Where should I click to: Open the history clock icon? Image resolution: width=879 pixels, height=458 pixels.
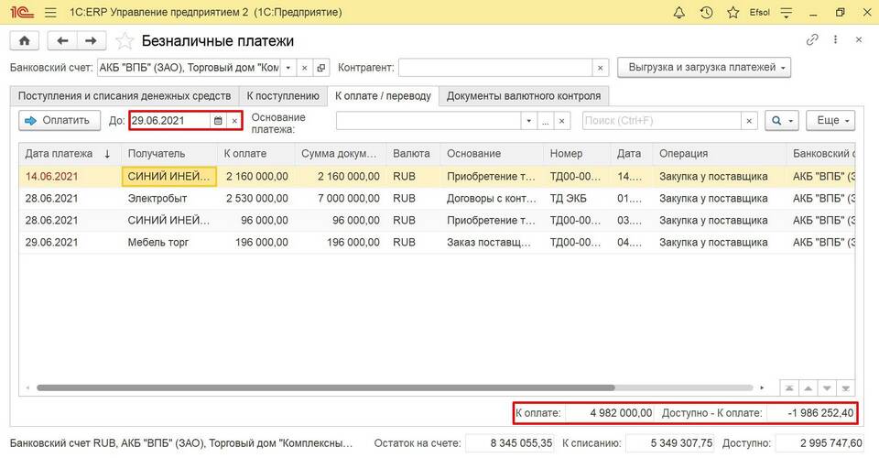tap(706, 12)
